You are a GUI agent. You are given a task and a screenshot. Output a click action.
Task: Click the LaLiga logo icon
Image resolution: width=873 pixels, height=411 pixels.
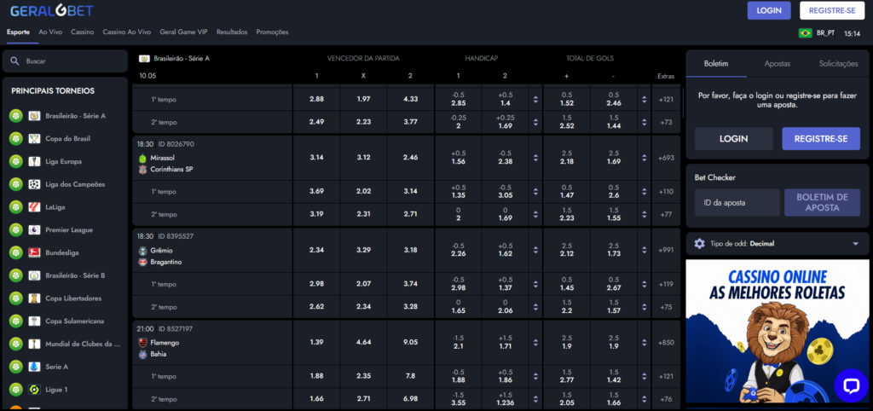34,207
